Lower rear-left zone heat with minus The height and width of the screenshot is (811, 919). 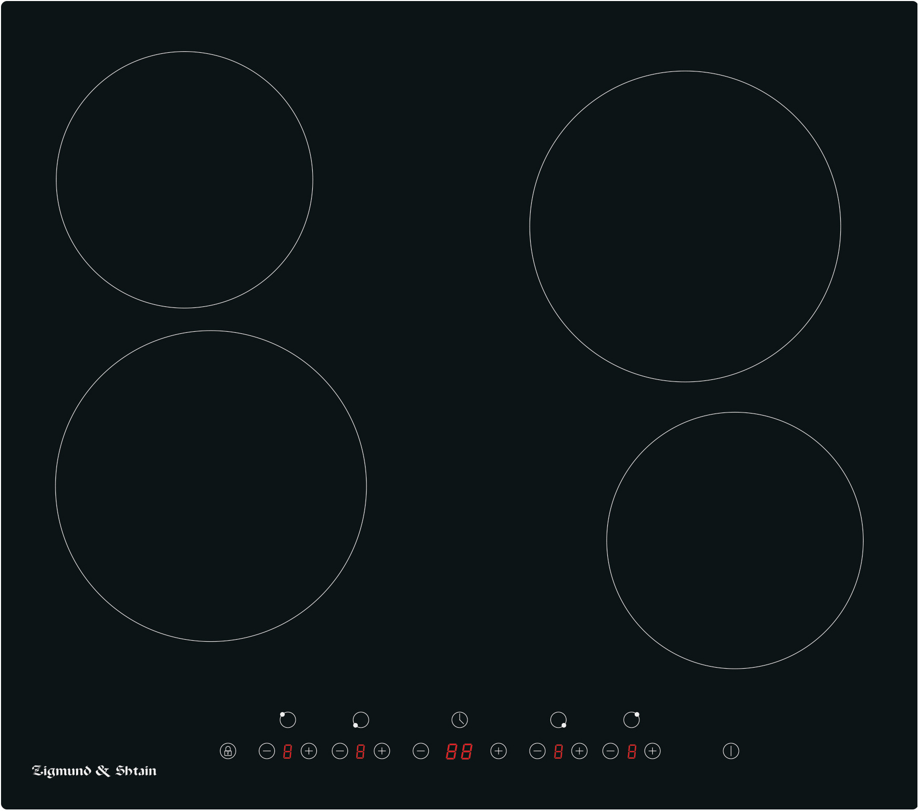267,751
